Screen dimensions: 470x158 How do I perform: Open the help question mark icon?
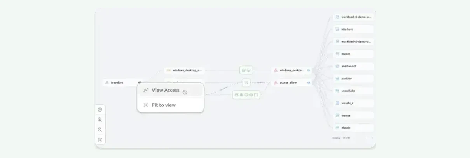pyautogui.click(x=100, y=110)
